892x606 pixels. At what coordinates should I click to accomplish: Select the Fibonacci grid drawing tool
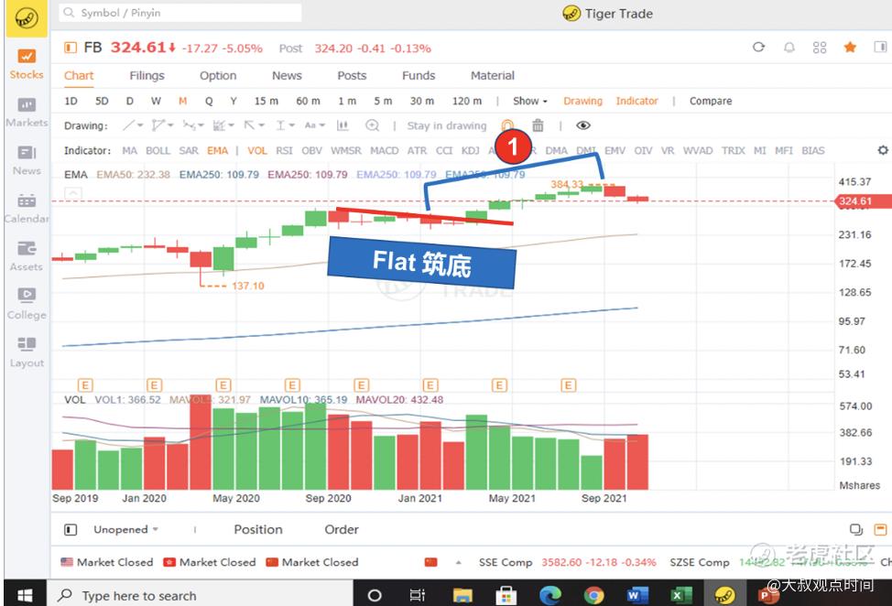click(x=219, y=125)
